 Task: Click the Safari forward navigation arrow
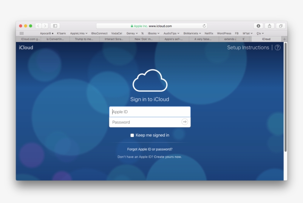click(45, 26)
